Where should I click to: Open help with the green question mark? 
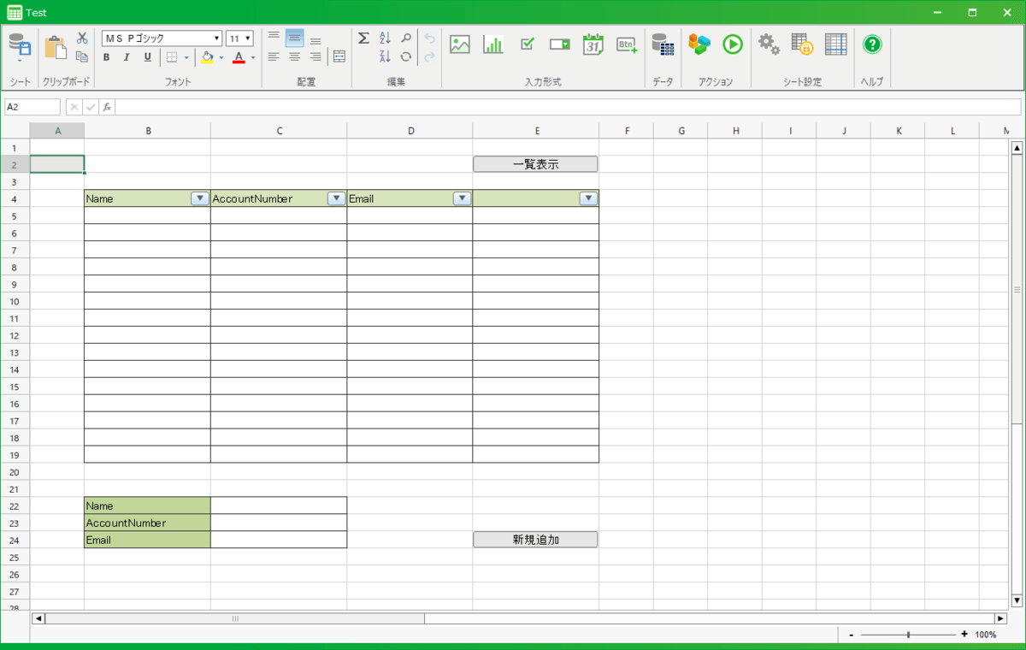872,44
